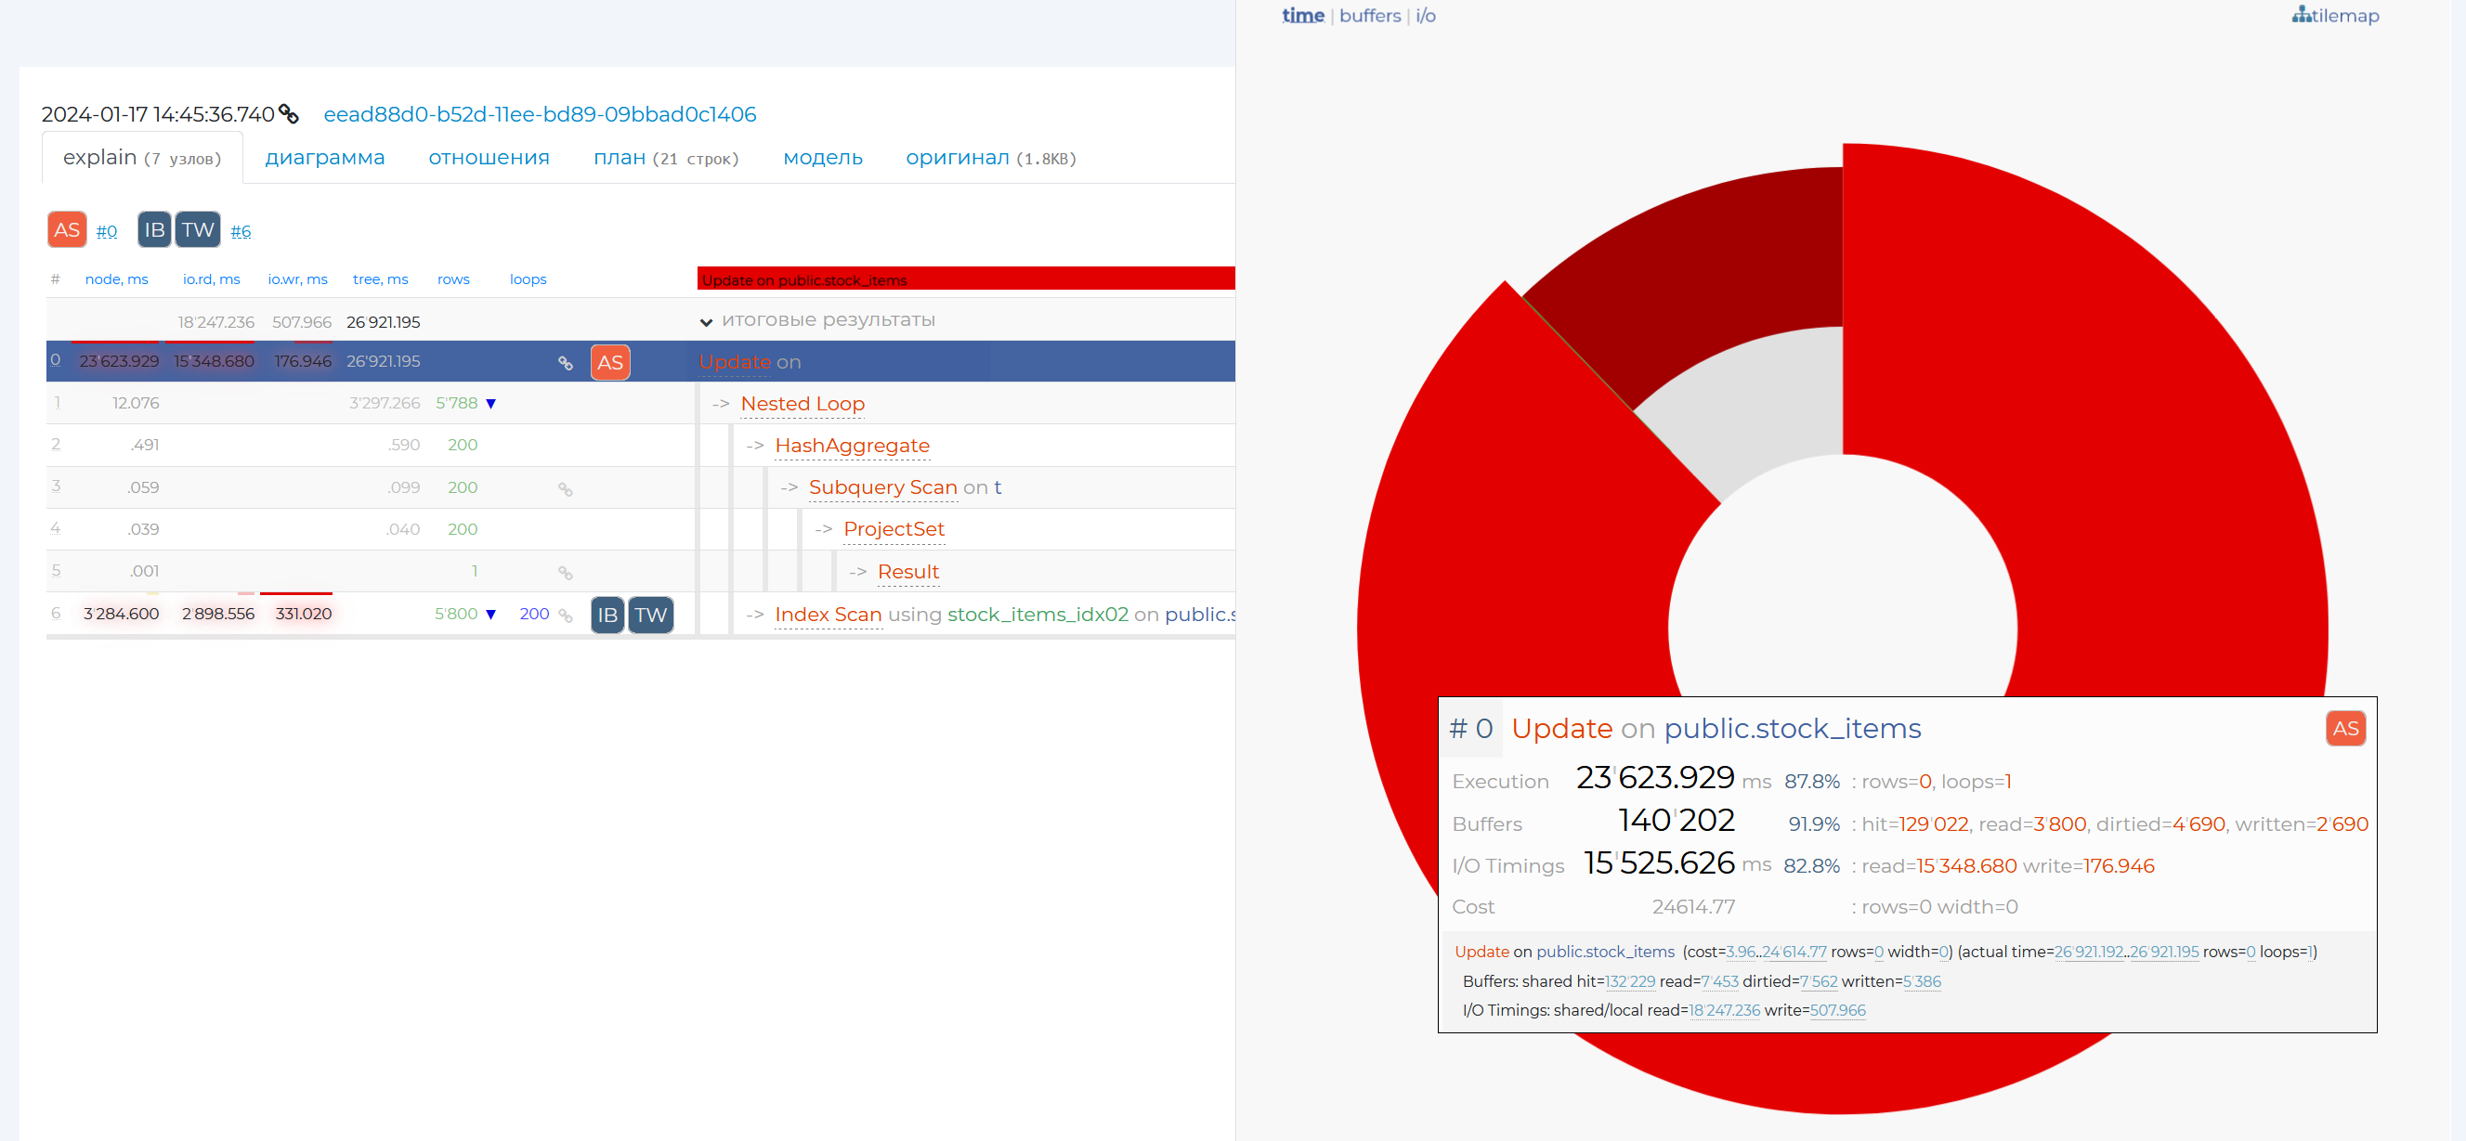Click the blue arrow next to 5'788 rows
The width and height of the screenshot is (2466, 1141).
tap(491, 404)
